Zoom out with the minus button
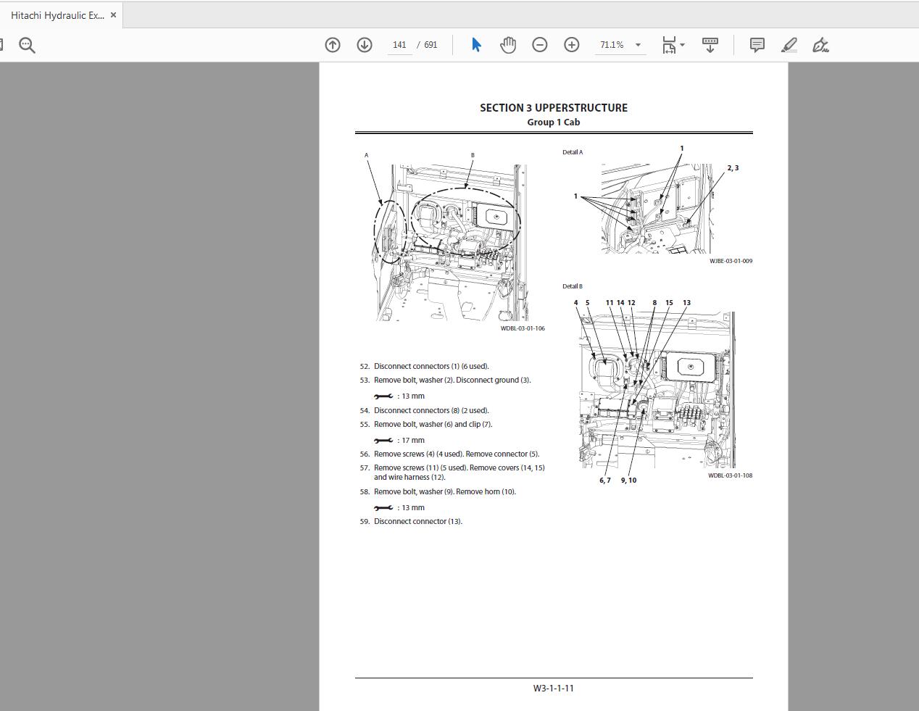 click(540, 45)
